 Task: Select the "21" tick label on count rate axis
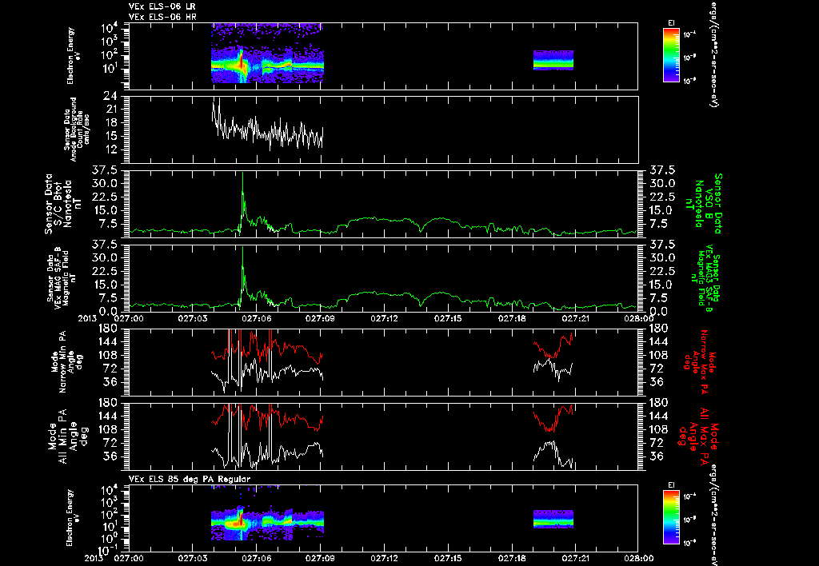coord(110,110)
